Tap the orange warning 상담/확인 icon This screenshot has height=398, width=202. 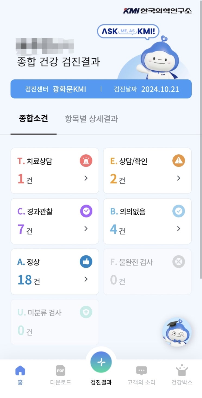[179, 161]
